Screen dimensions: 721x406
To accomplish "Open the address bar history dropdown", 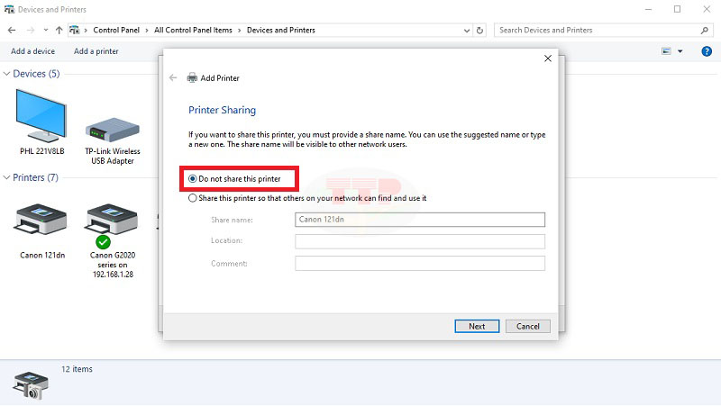I will pyautogui.click(x=463, y=30).
